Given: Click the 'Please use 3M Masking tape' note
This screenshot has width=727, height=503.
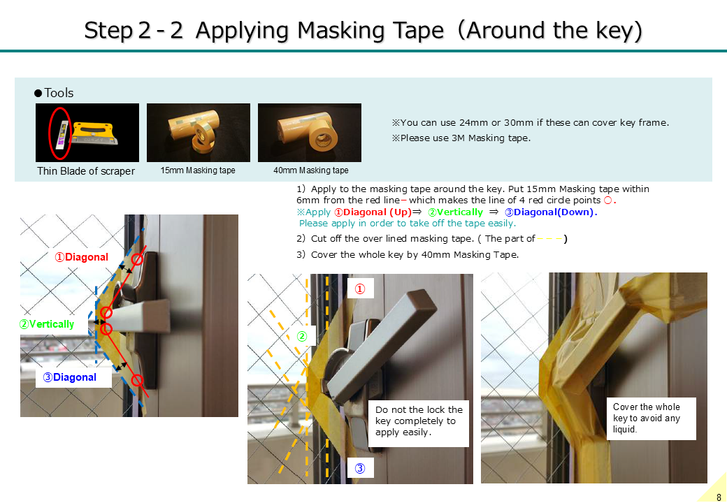Looking at the screenshot, I should pos(461,138).
